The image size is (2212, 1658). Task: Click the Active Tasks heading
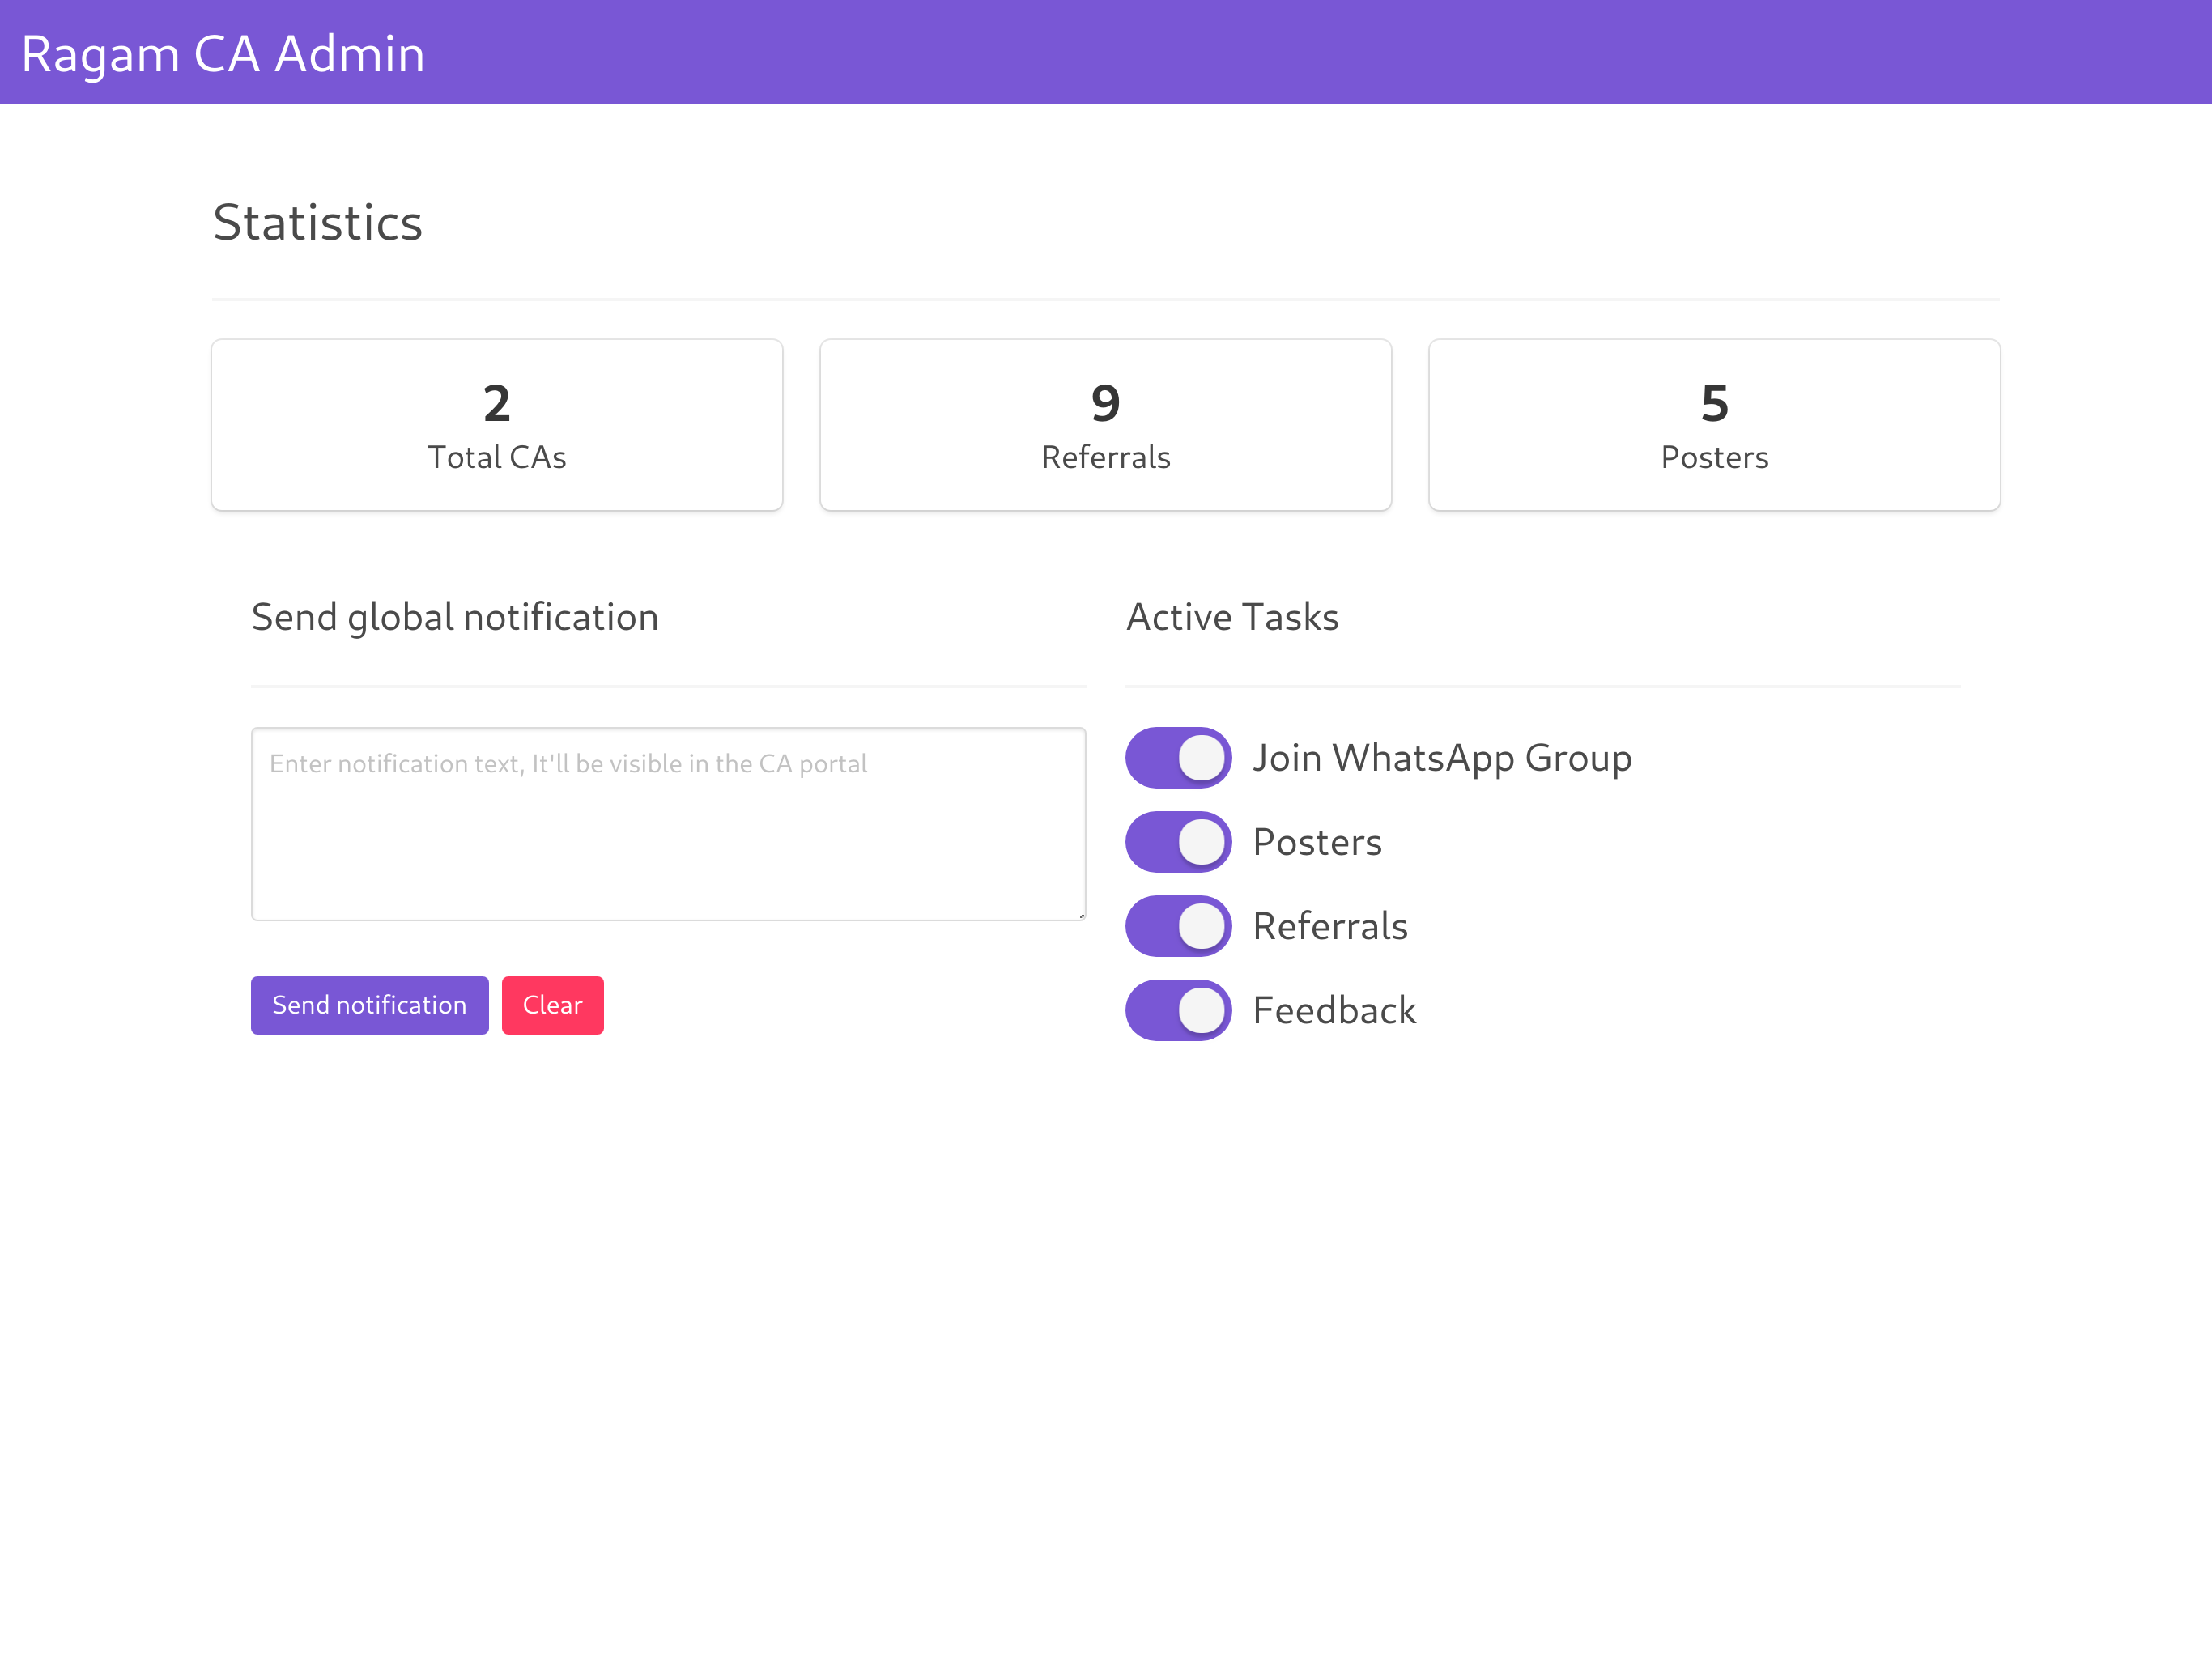pos(1232,617)
